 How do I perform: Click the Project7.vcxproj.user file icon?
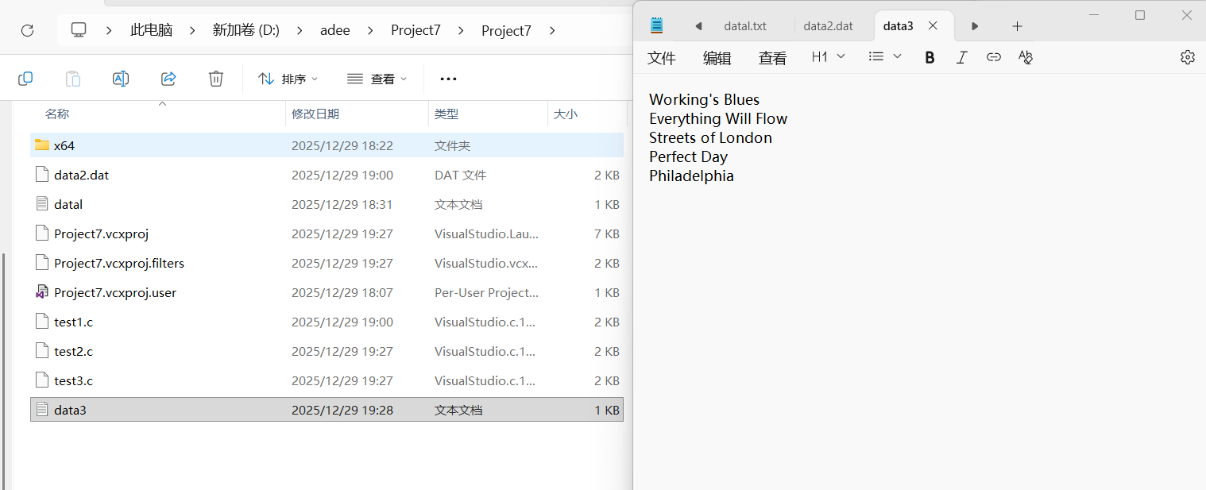pos(42,292)
